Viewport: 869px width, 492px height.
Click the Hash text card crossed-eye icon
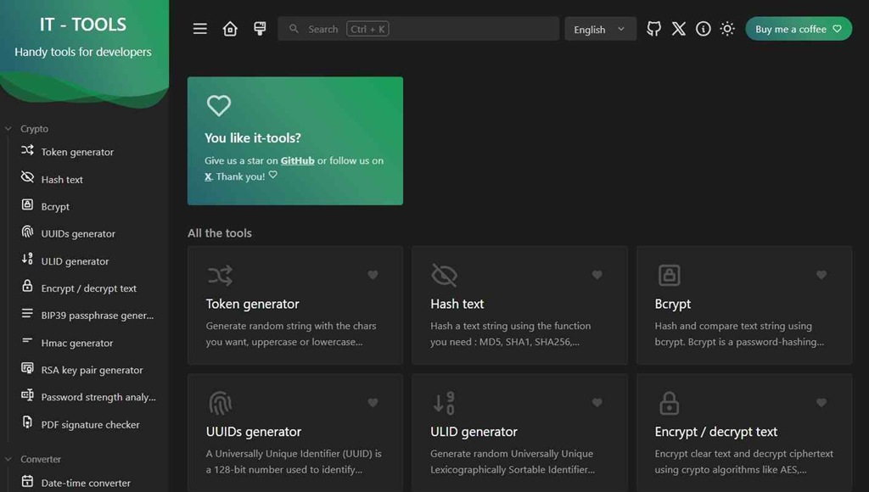[x=445, y=276]
